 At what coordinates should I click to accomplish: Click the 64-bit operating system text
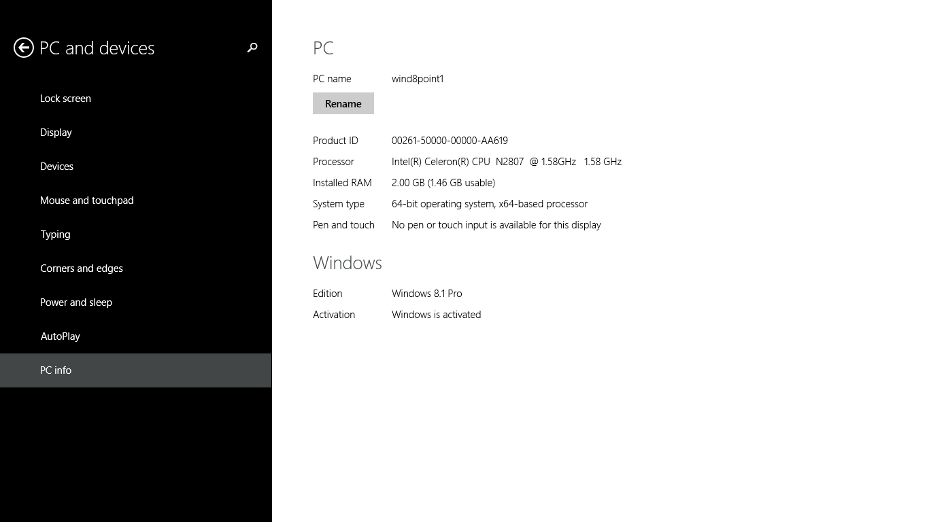tap(490, 204)
